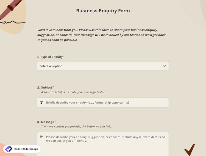Open the "Made with forms.app" link
The height and width of the screenshot is (156, 206).
(26, 149)
